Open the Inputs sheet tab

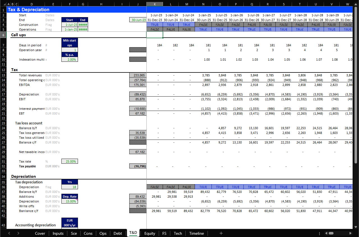58,233
